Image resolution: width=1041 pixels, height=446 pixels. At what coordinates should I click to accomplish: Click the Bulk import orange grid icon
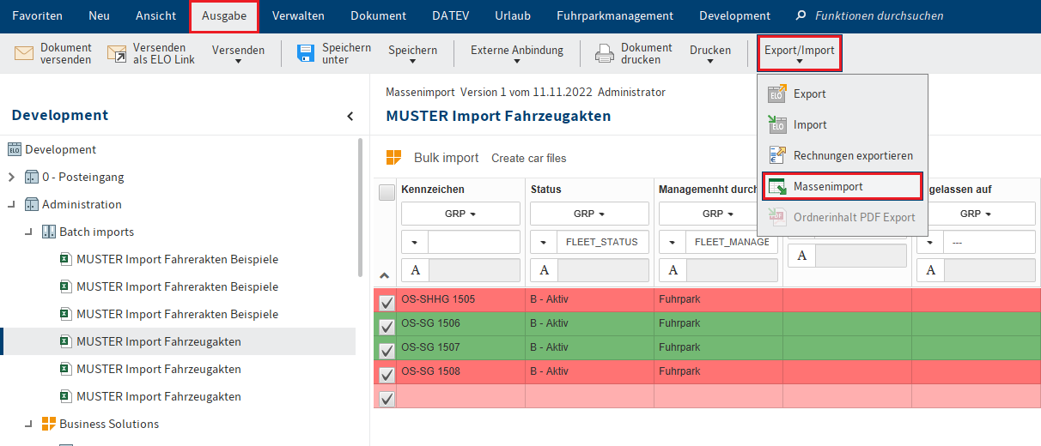393,158
